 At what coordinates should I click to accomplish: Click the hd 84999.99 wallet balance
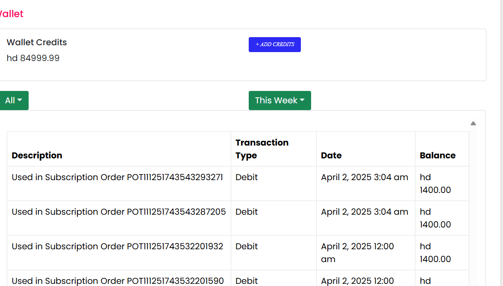tap(33, 58)
